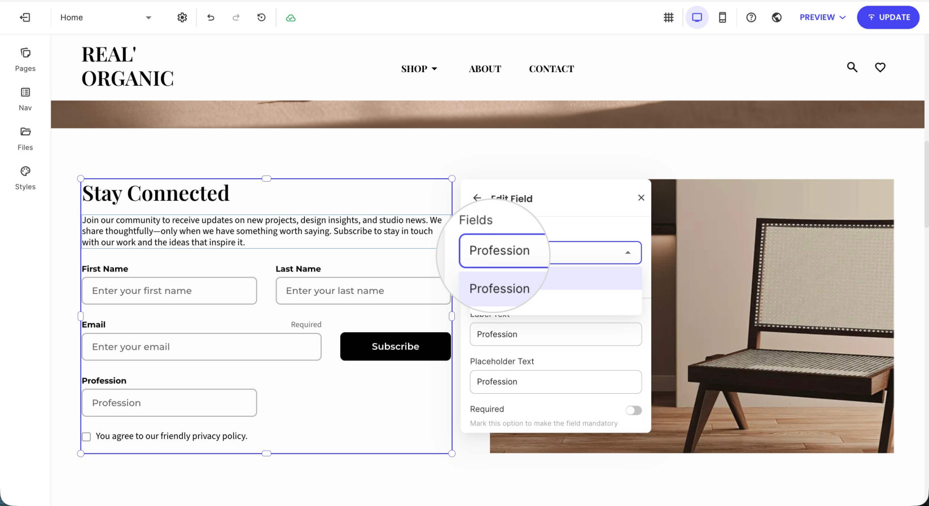Edit the Placeholder Text field
Image resolution: width=929 pixels, height=506 pixels.
(556, 382)
